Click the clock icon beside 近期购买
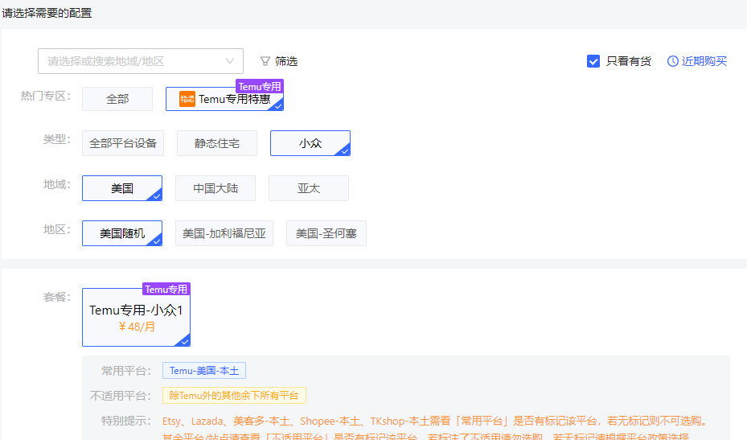747x440 pixels. click(x=673, y=61)
